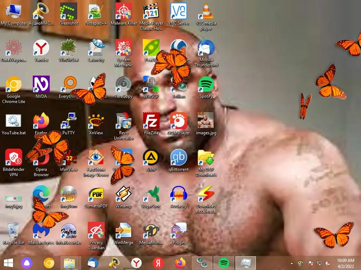Screen dimensions: 361x270
Task: Show hidden system tray icons
Action: tap(292, 263)
